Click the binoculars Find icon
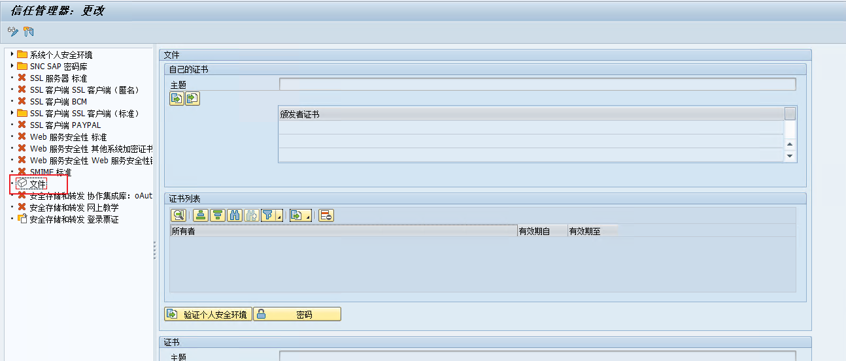The width and height of the screenshot is (846, 361). click(x=235, y=215)
